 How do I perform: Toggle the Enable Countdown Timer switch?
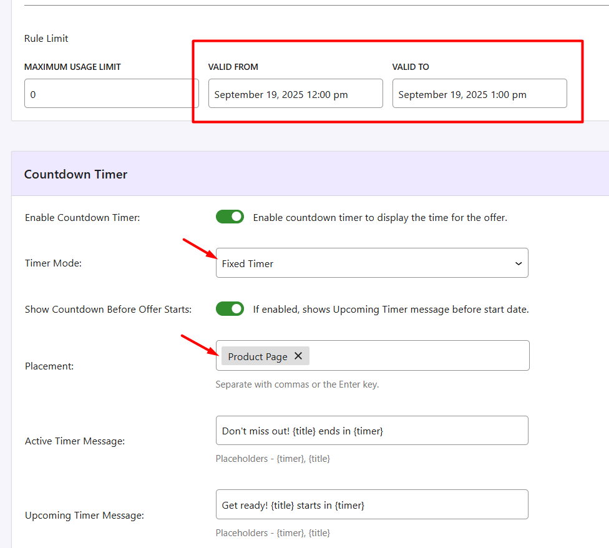[230, 217]
